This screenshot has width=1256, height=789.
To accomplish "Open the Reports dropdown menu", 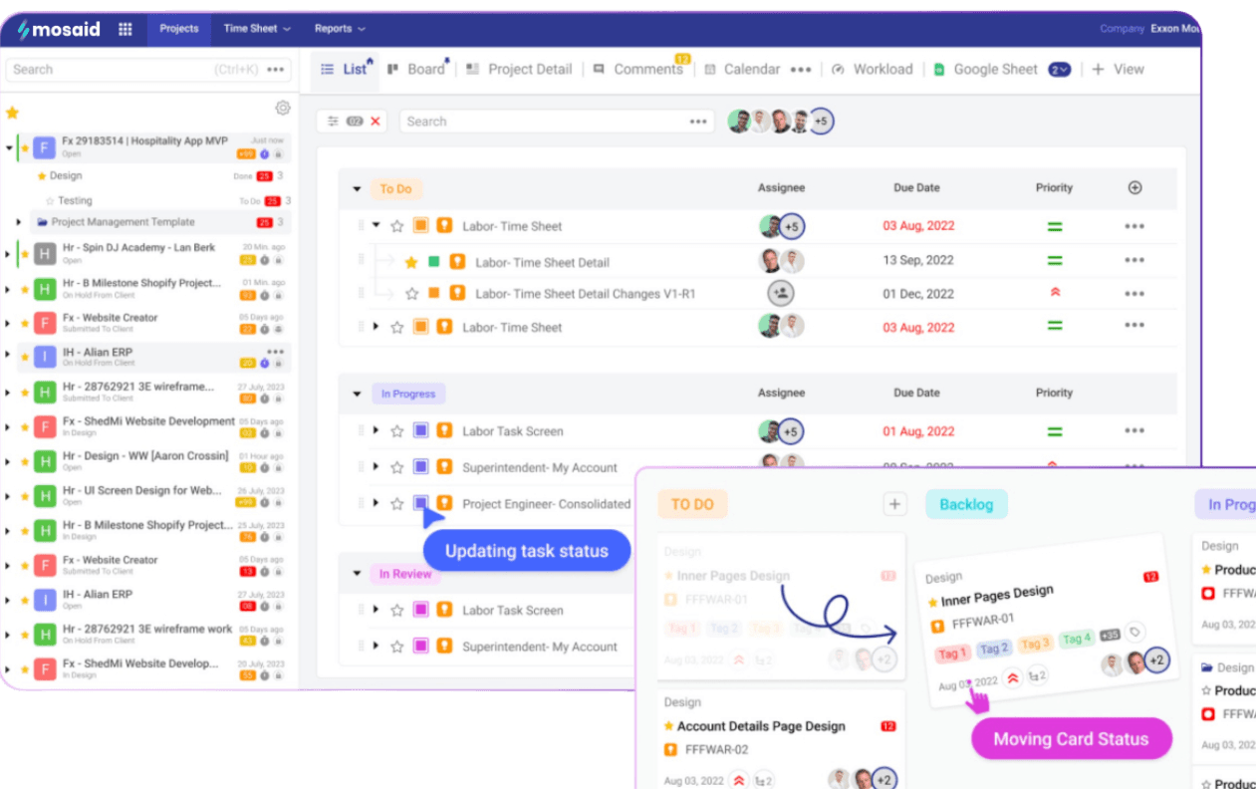I will pos(339,29).
